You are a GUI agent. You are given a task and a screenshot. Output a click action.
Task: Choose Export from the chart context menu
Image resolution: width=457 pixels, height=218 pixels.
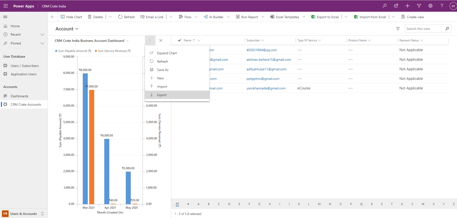pyautogui.click(x=162, y=95)
